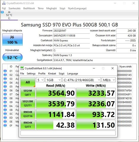The width and height of the screenshot is (139, 142).
Task: Open the Kinézet menu in CrystalDiskMark
Action: coord(52,74)
